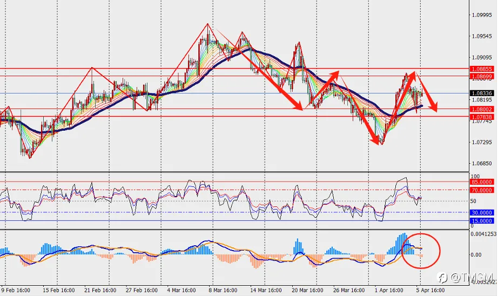498x296 pixels.
Task: Select the red 1.08002 support level tag
Action: (x=482, y=109)
